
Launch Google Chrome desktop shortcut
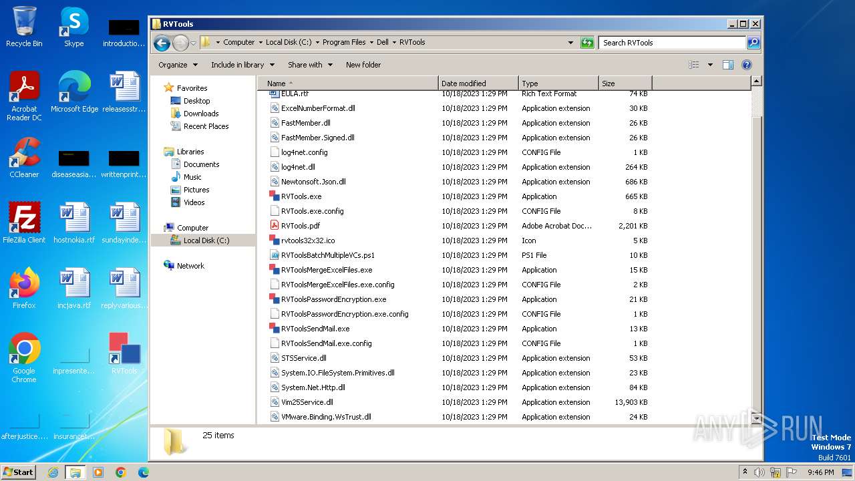click(24, 358)
